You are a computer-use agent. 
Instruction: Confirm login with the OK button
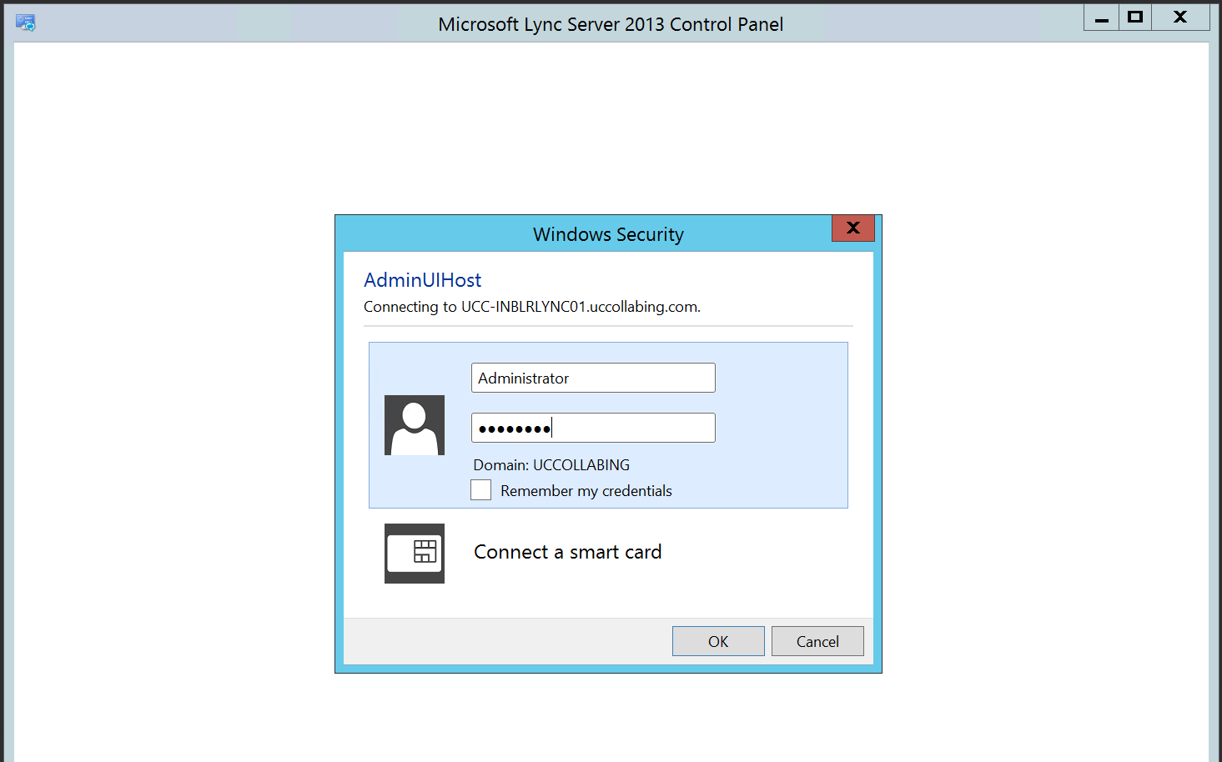click(x=718, y=641)
